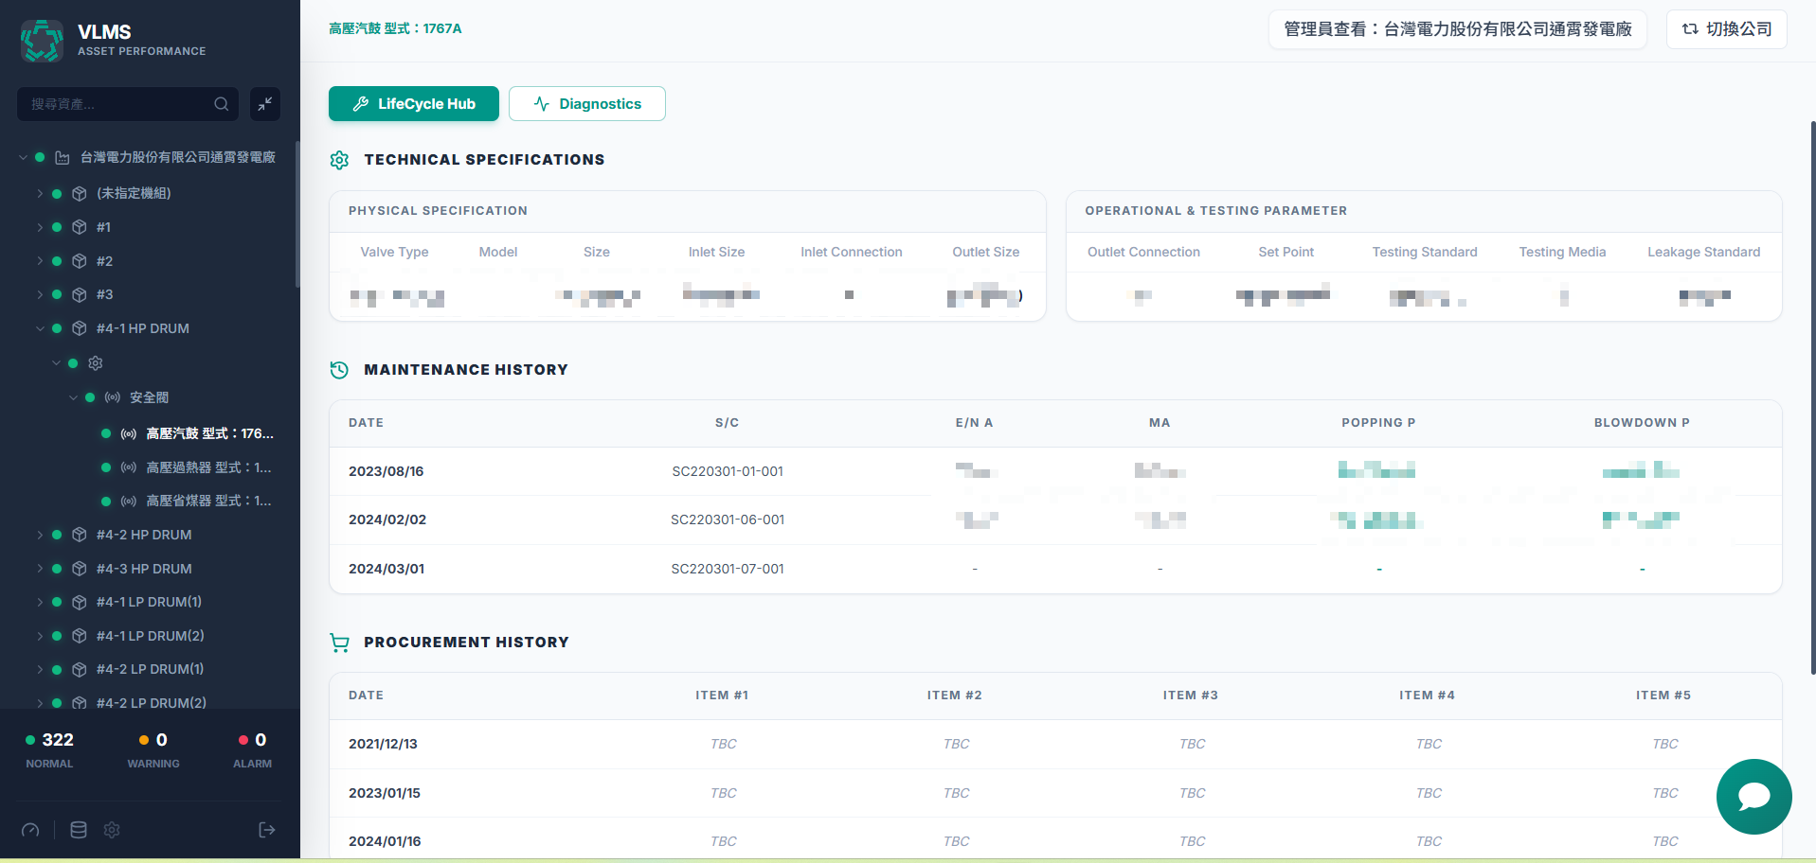Collapse the 安全閥 node
Screen dimensions: 1816x863
click(73, 397)
